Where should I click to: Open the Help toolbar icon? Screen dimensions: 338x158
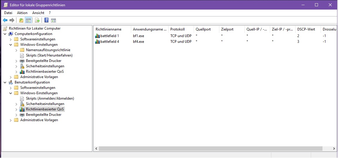(46, 20)
